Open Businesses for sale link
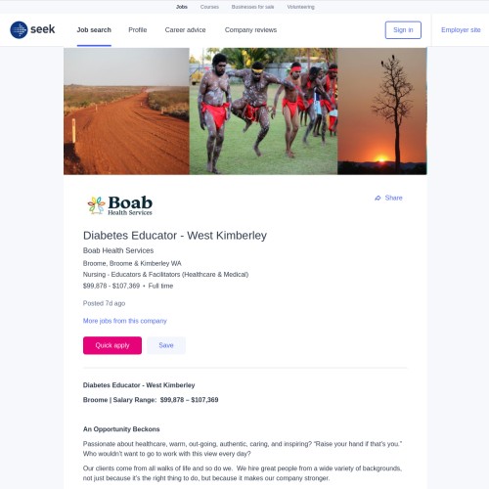This screenshot has width=489, height=489. 252,7
